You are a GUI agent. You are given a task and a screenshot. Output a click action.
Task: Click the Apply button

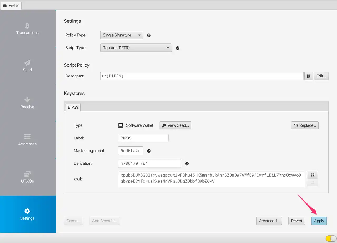319,221
